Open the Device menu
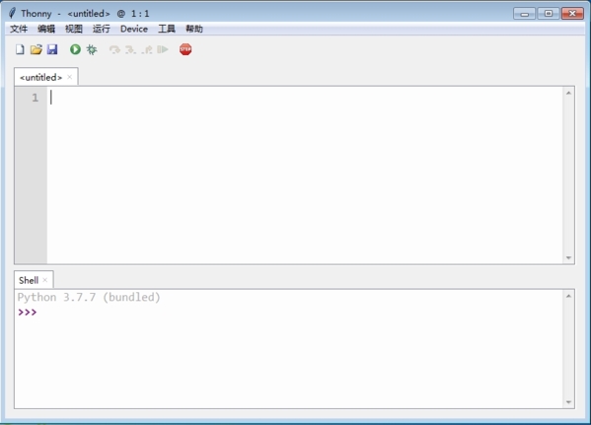The width and height of the screenshot is (591, 425). (134, 29)
